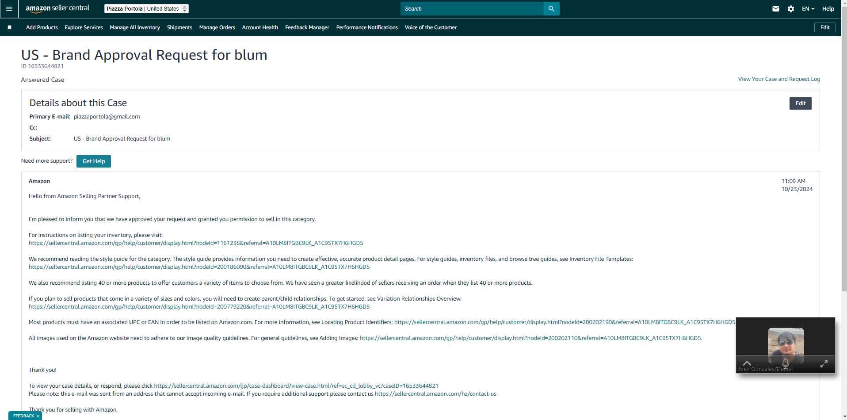
Task: Open Add Products menu item
Action: (x=42, y=27)
